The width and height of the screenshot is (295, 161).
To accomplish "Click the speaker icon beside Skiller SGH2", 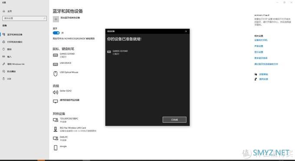I will pos(56,92).
